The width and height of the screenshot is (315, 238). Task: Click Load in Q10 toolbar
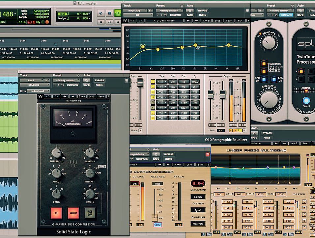coord(217,21)
